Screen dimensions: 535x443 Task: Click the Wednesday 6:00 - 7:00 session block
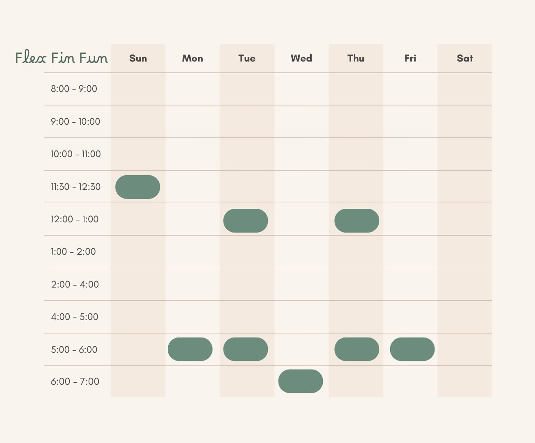tap(300, 381)
